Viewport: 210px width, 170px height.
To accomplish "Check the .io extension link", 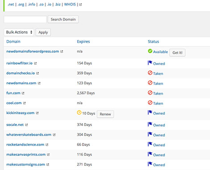I will coord(49,4).
